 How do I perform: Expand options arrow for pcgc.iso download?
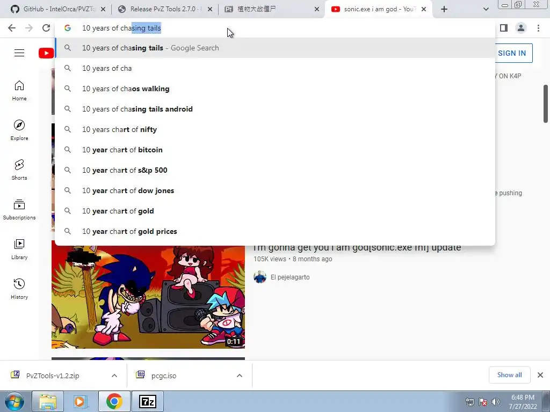tap(240, 376)
